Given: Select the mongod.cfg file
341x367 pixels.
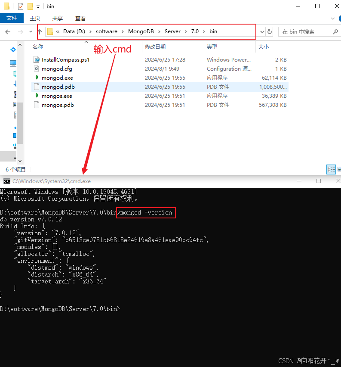Looking at the screenshot, I should 57,69.
